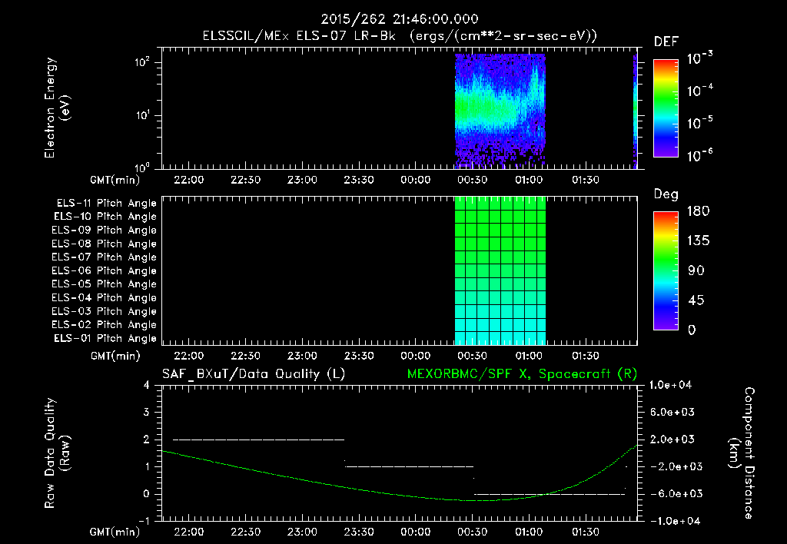Click the SAF_BXuT/Data Quality (L) legend title

click(x=254, y=374)
